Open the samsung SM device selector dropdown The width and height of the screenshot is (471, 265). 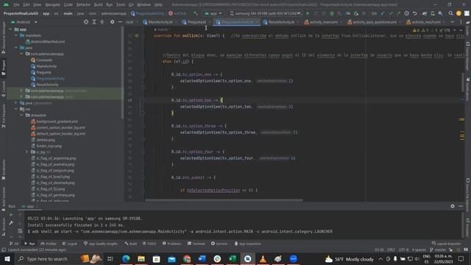click(266, 13)
